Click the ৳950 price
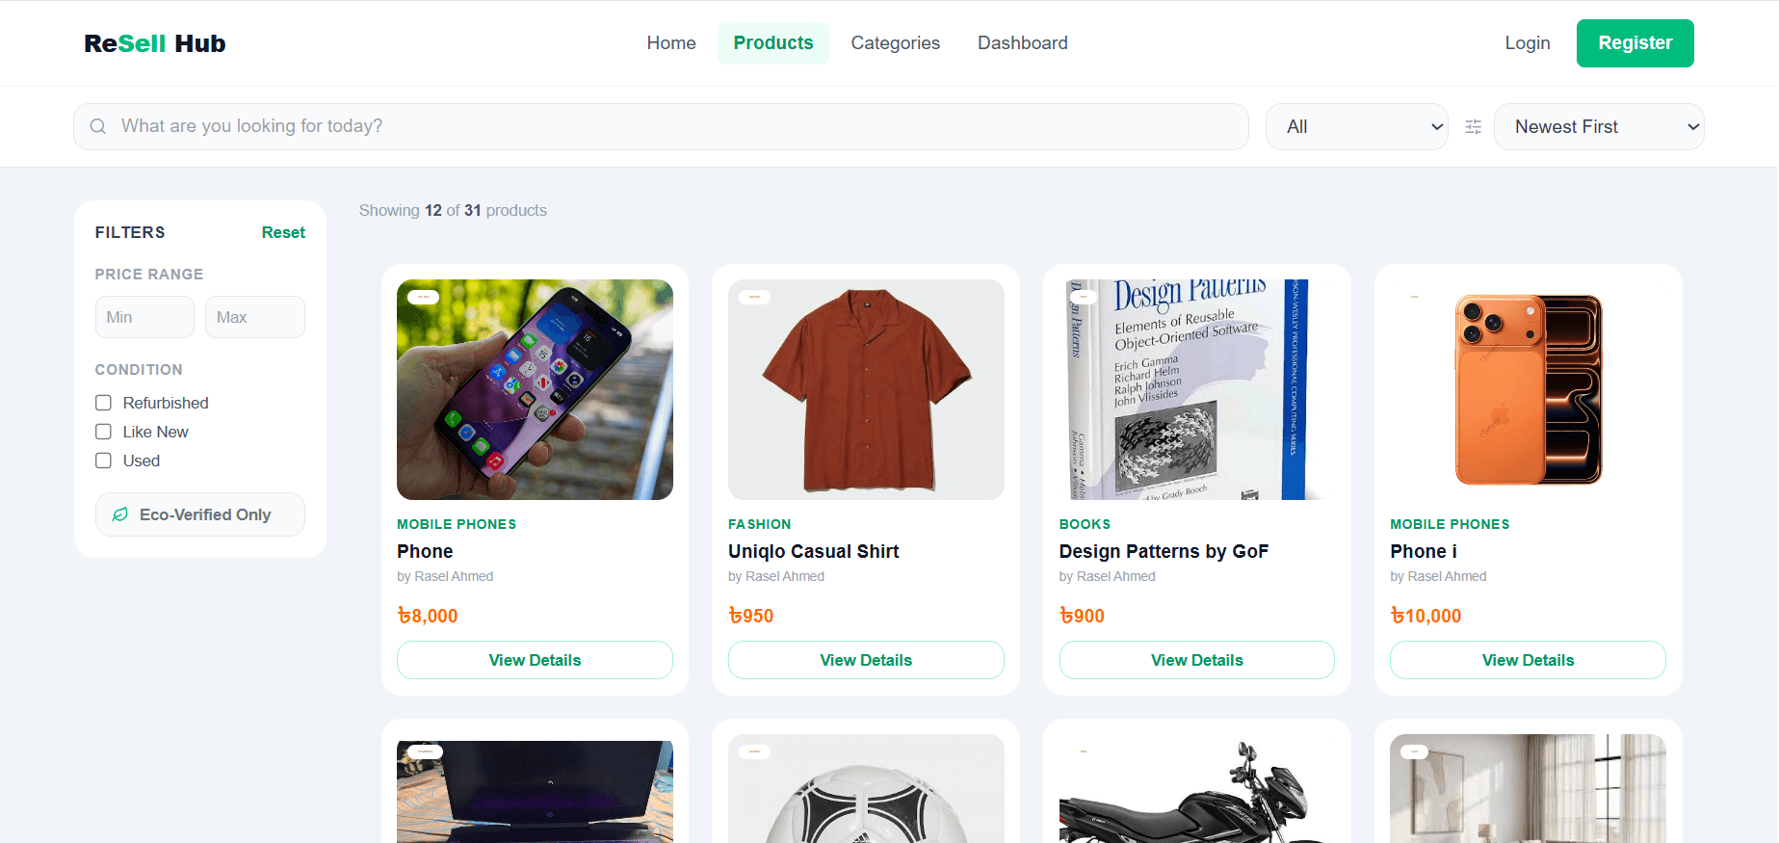1779x843 pixels. 751,616
